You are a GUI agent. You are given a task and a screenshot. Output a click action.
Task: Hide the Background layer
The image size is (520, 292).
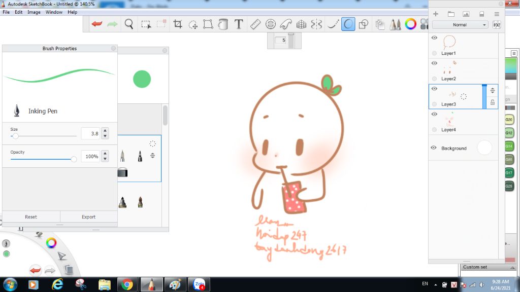pyautogui.click(x=434, y=148)
